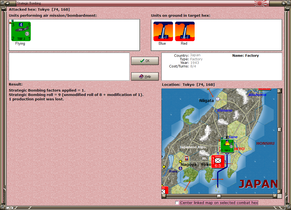Select the Blue factory icon
The image size is (291, 210).
(x=163, y=31)
